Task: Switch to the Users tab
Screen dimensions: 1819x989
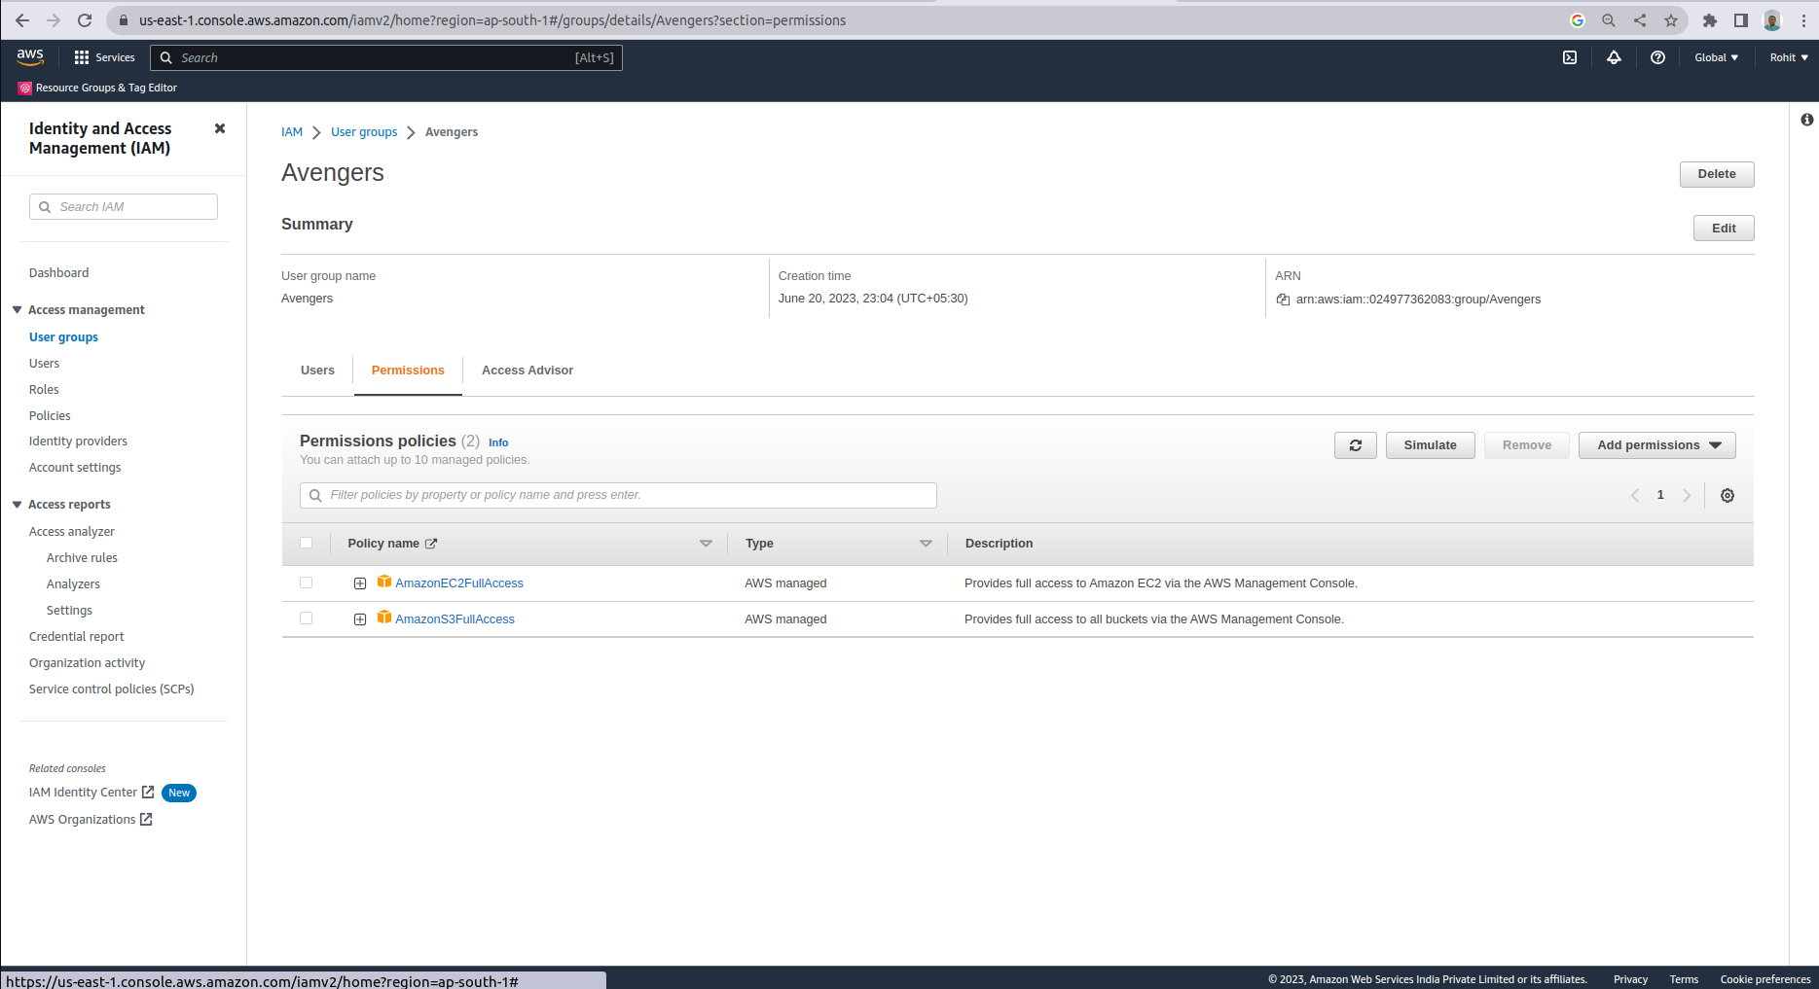Action: click(317, 371)
